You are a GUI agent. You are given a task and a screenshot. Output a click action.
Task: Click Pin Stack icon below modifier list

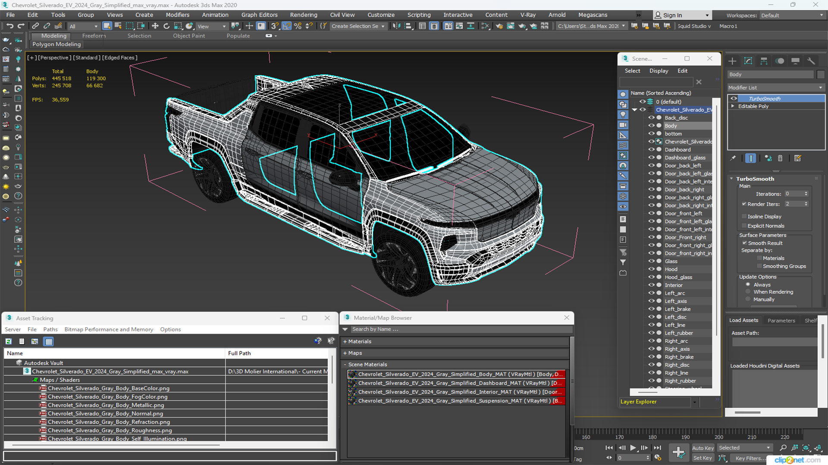[733, 158]
